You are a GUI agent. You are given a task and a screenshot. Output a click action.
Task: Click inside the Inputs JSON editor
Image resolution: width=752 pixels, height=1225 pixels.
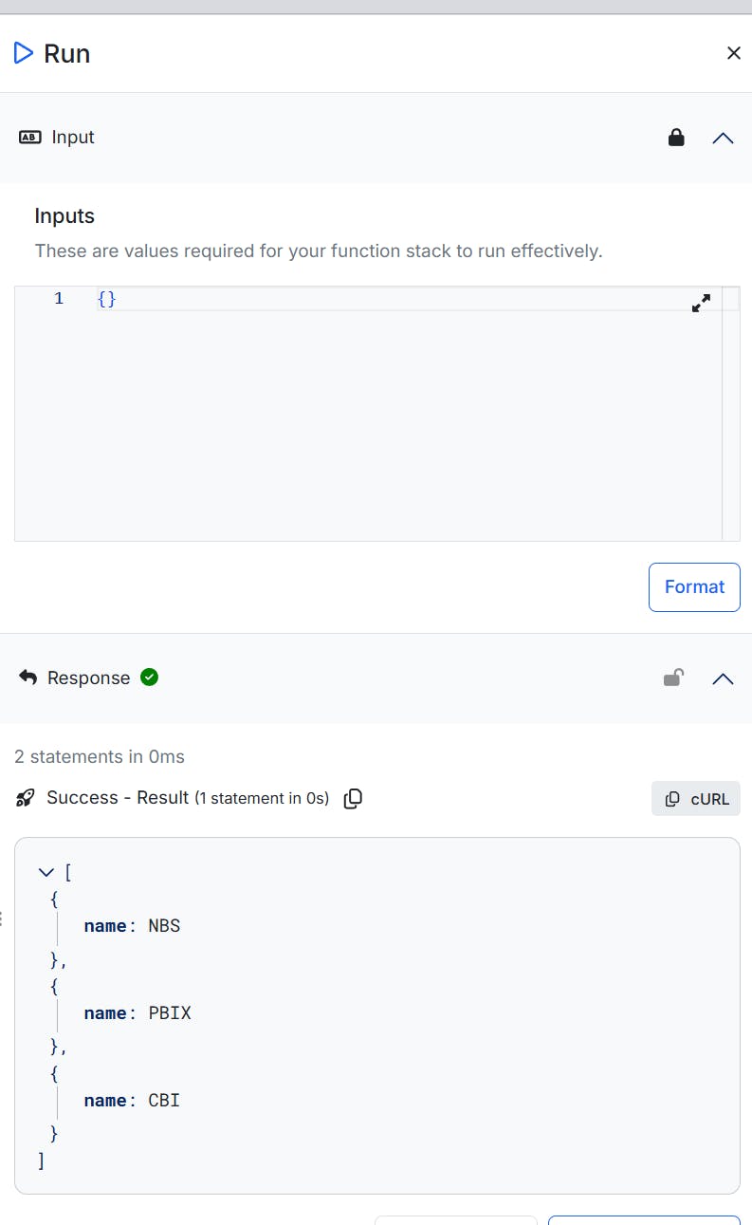click(368, 414)
